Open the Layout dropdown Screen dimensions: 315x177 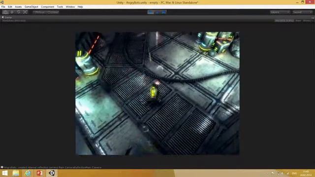(x=302, y=12)
